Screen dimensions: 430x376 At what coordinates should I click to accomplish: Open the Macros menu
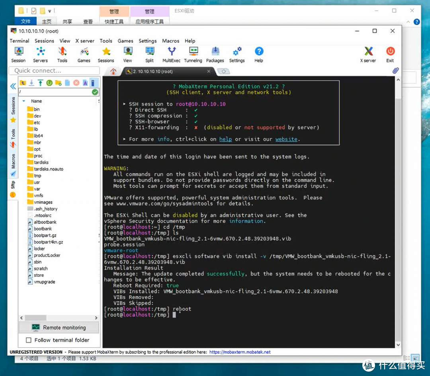(x=170, y=41)
